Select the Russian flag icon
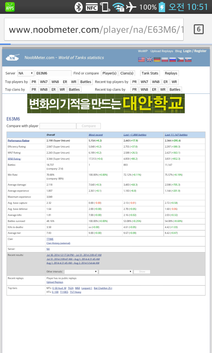The image size is (212, 353). (173, 60)
